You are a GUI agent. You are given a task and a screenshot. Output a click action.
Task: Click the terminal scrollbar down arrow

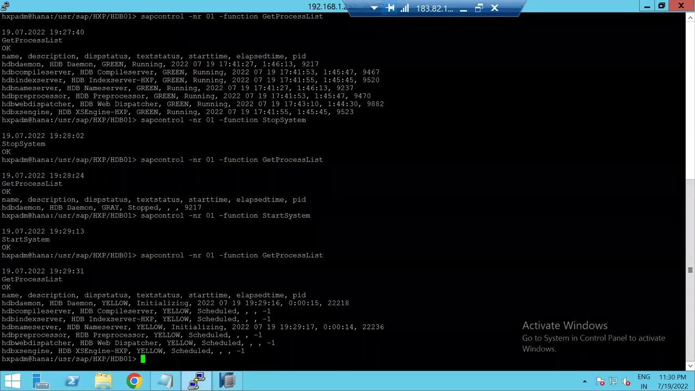click(x=690, y=365)
